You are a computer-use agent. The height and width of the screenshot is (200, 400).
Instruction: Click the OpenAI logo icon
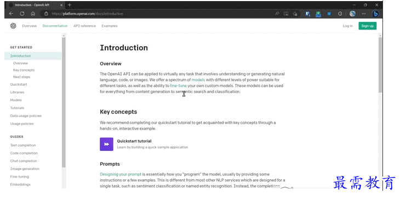pos(13,26)
